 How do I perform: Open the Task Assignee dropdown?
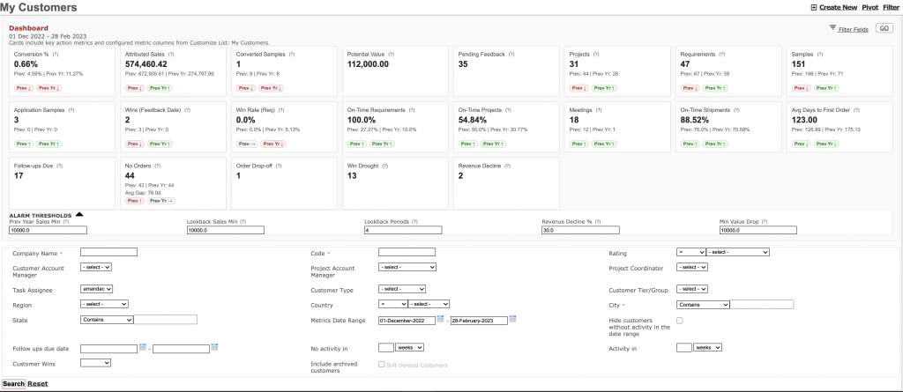(97, 289)
